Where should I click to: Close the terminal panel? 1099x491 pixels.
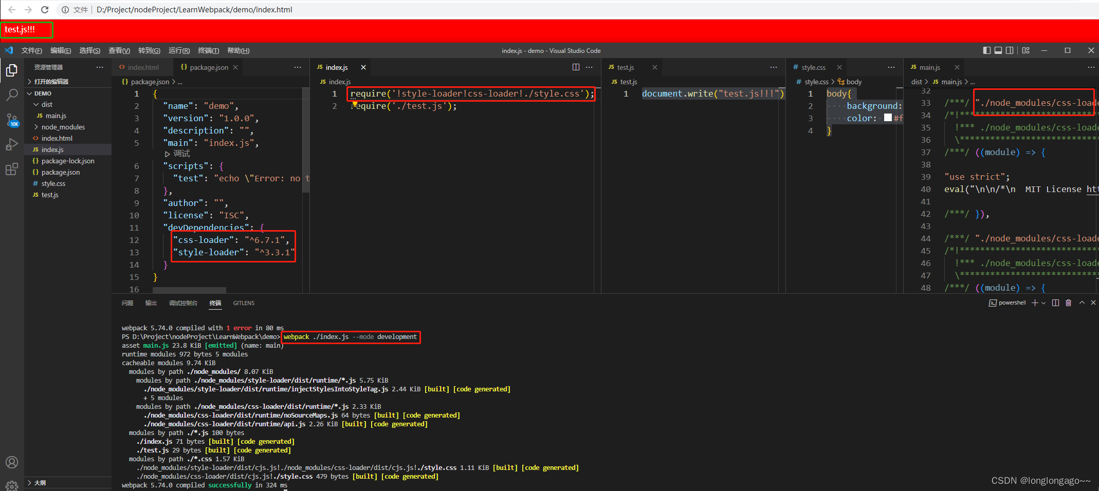pos(1093,303)
